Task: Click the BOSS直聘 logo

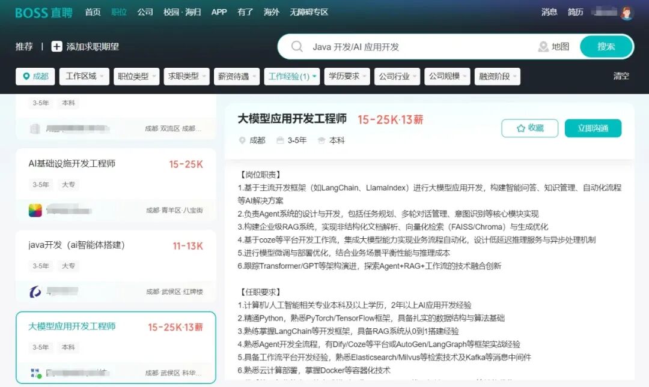Action: 44,13
